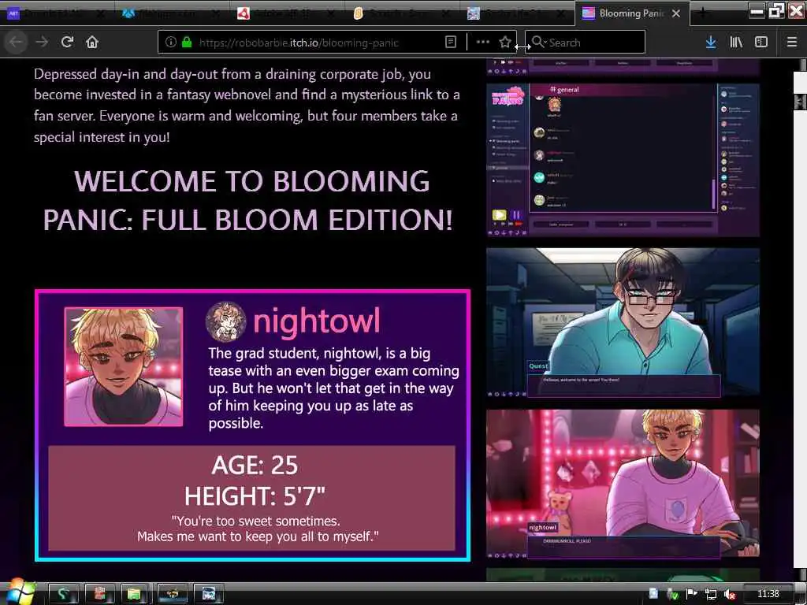The height and width of the screenshot is (605, 807).
Task: Click the round nightowl avatar icon
Action: click(225, 321)
